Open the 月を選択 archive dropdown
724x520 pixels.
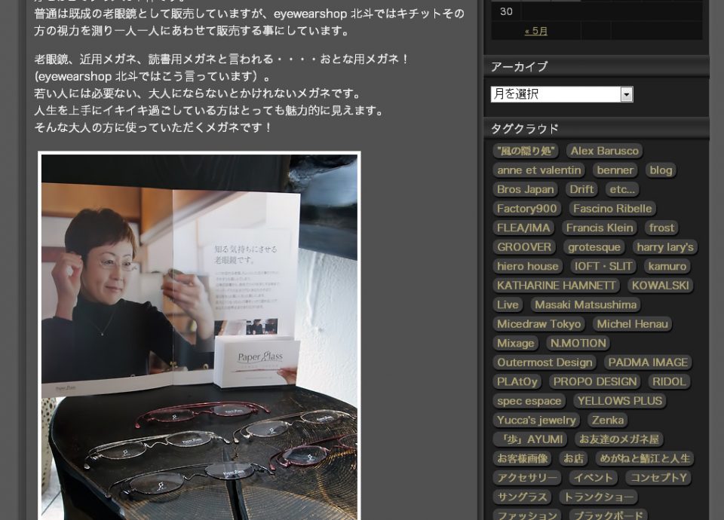pyautogui.click(x=561, y=94)
